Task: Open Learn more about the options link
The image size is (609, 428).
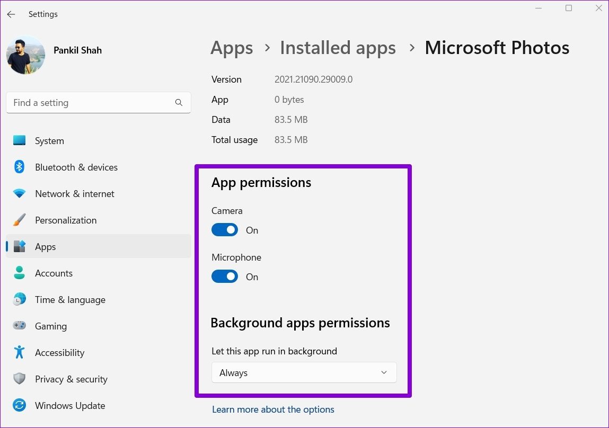Action: pyautogui.click(x=272, y=409)
